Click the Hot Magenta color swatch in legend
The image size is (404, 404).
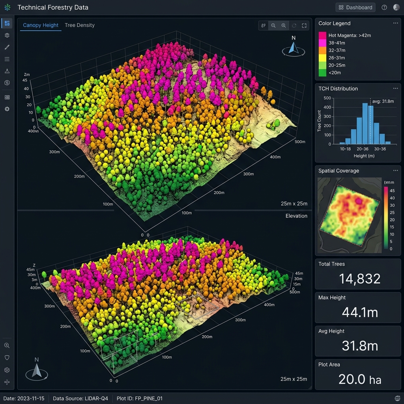click(322, 35)
